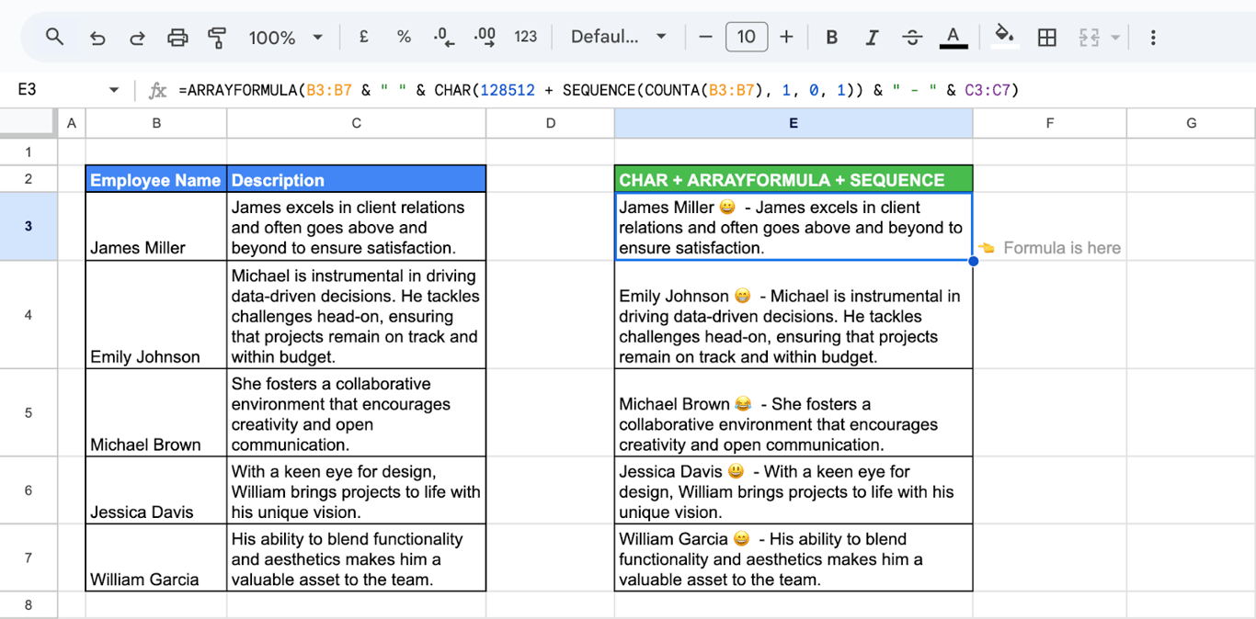Click the fx function icon
This screenshot has width=1256, height=619.
(x=158, y=90)
